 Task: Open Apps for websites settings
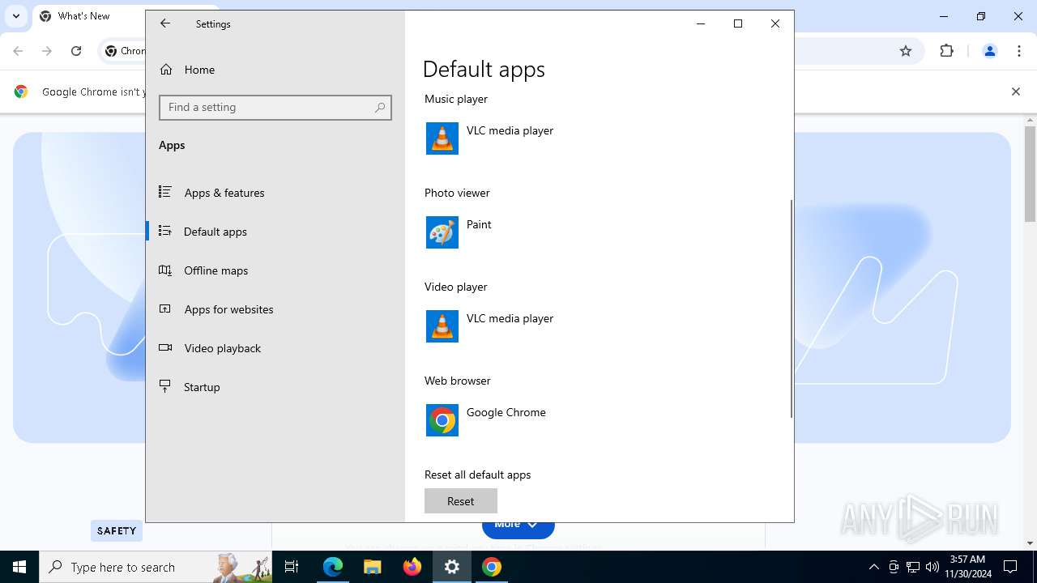click(x=275, y=309)
